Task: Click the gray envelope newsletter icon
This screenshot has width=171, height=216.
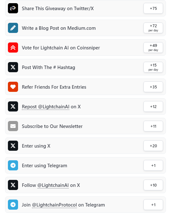Action: [13, 126]
